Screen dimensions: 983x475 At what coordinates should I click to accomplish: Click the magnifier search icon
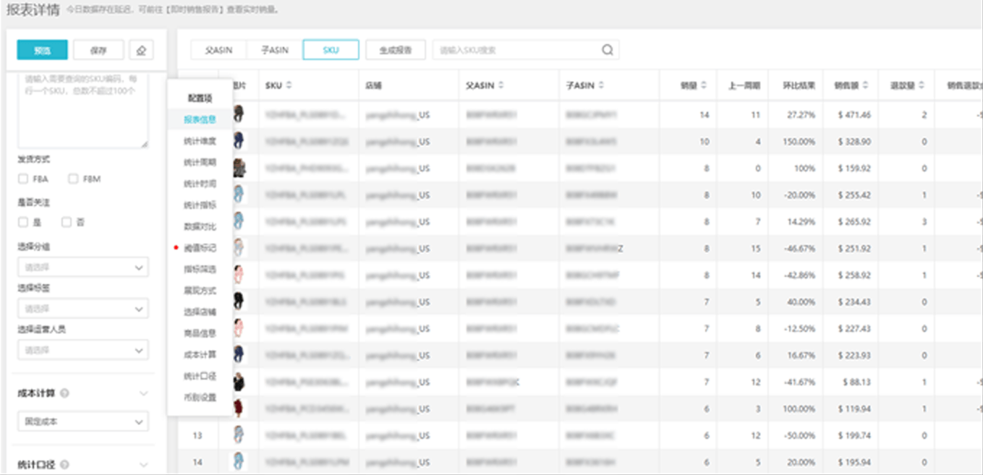[607, 50]
